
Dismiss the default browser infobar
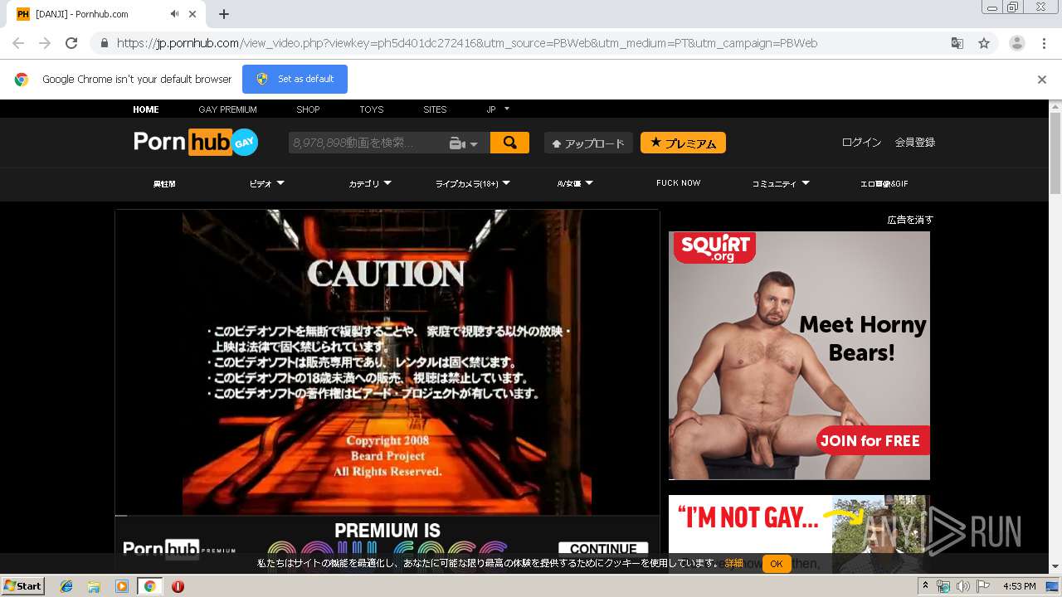click(1042, 80)
